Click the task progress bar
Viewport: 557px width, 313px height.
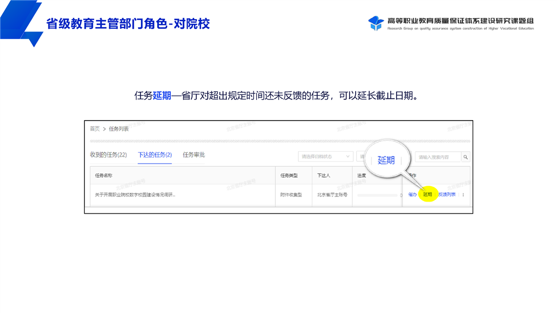(x=377, y=195)
